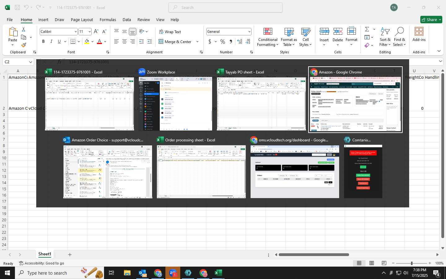Toggle Wrap Text
Image resolution: width=446 pixels, height=279 pixels.
[x=170, y=32]
